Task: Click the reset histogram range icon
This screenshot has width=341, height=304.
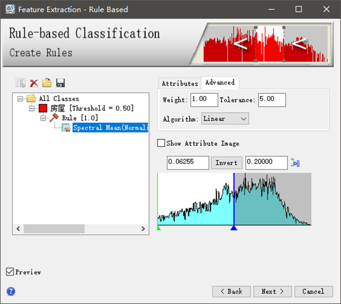Action: click(295, 162)
